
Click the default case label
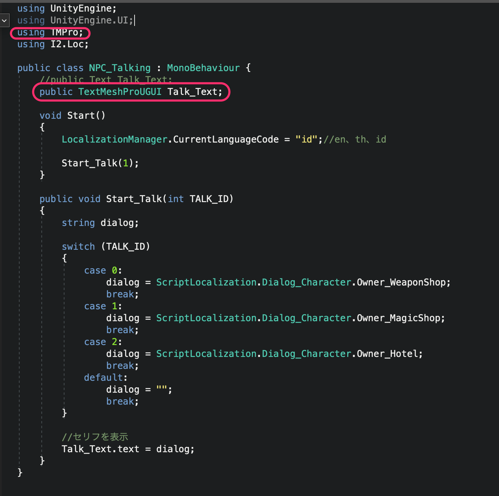click(x=103, y=378)
